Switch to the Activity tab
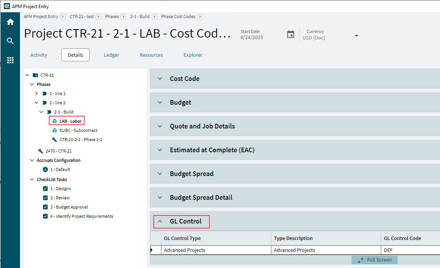The height and width of the screenshot is (268, 440). 39,55
